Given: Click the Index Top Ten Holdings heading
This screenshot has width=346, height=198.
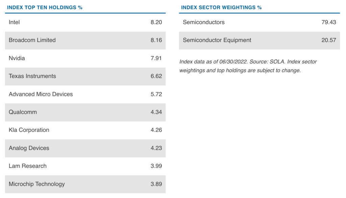Looking at the screenshot, I should click(45, 7).
